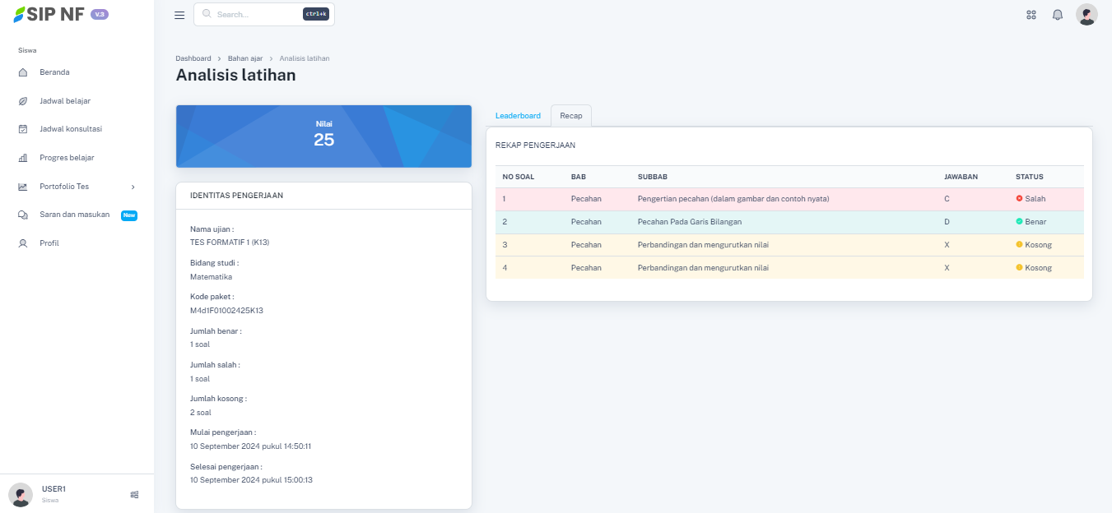The image size is (1112, 513).
Task: Select the Recap tab
Action: pos(571,116)
